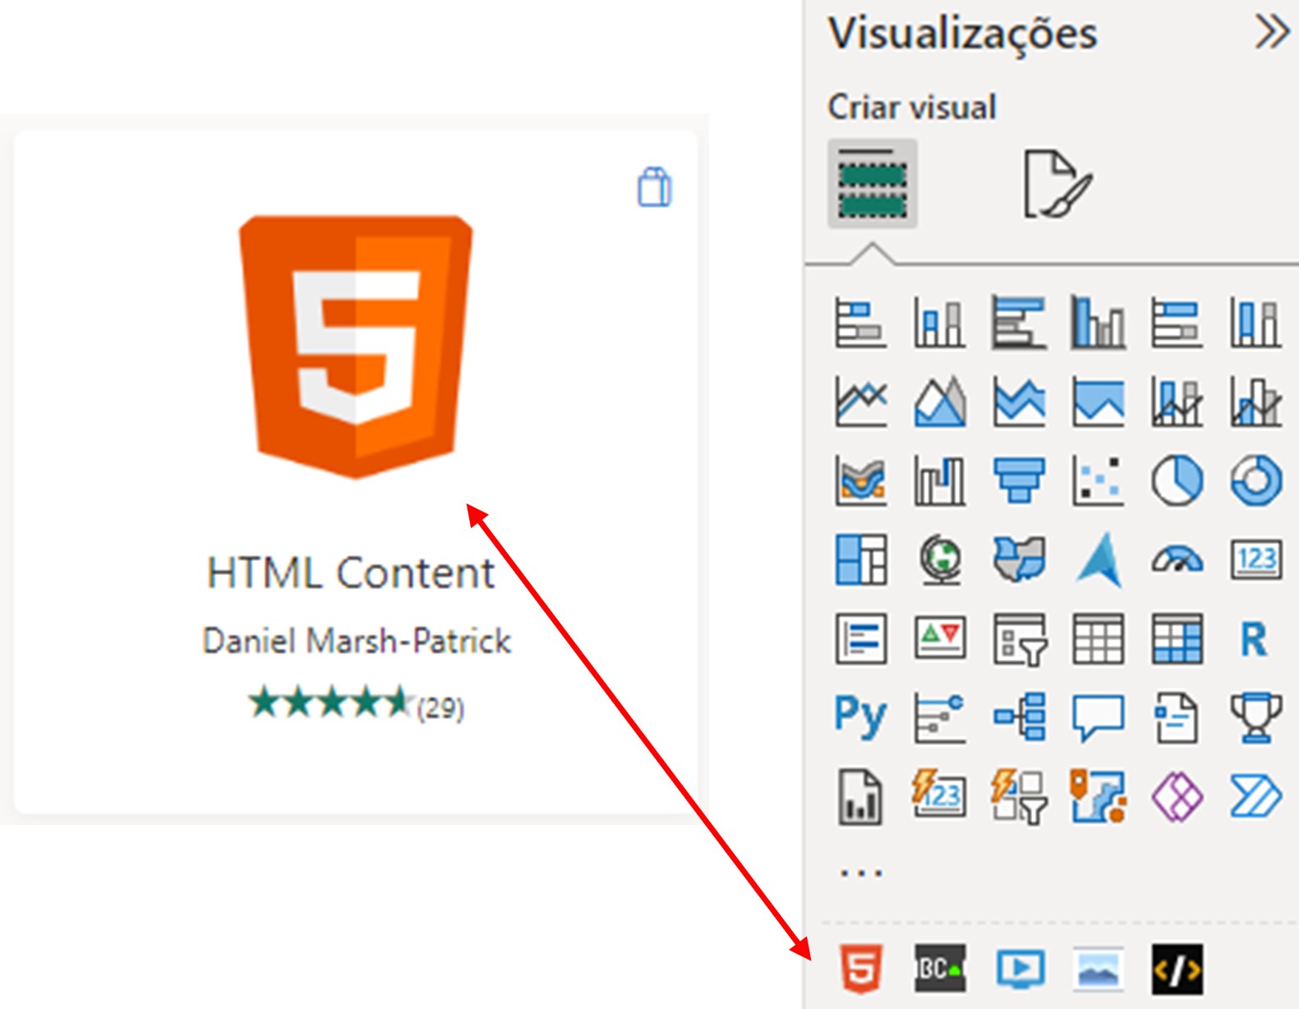Screen dimensions: 1299x1009
Task: Click the shopping bag icon on the card
Action: click(x=654, y=187)
